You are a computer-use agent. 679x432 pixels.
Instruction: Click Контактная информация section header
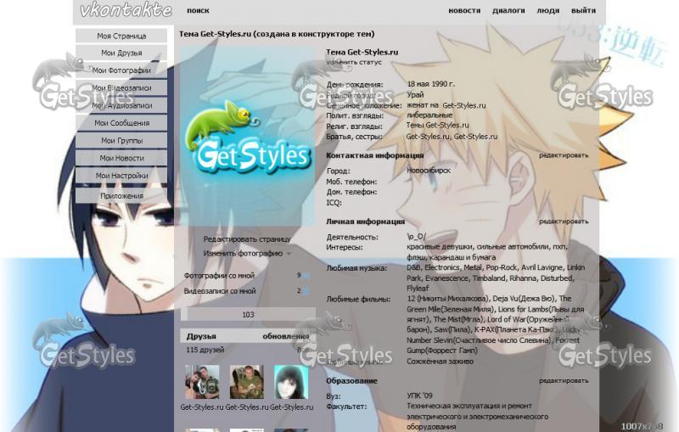[374, 155]
